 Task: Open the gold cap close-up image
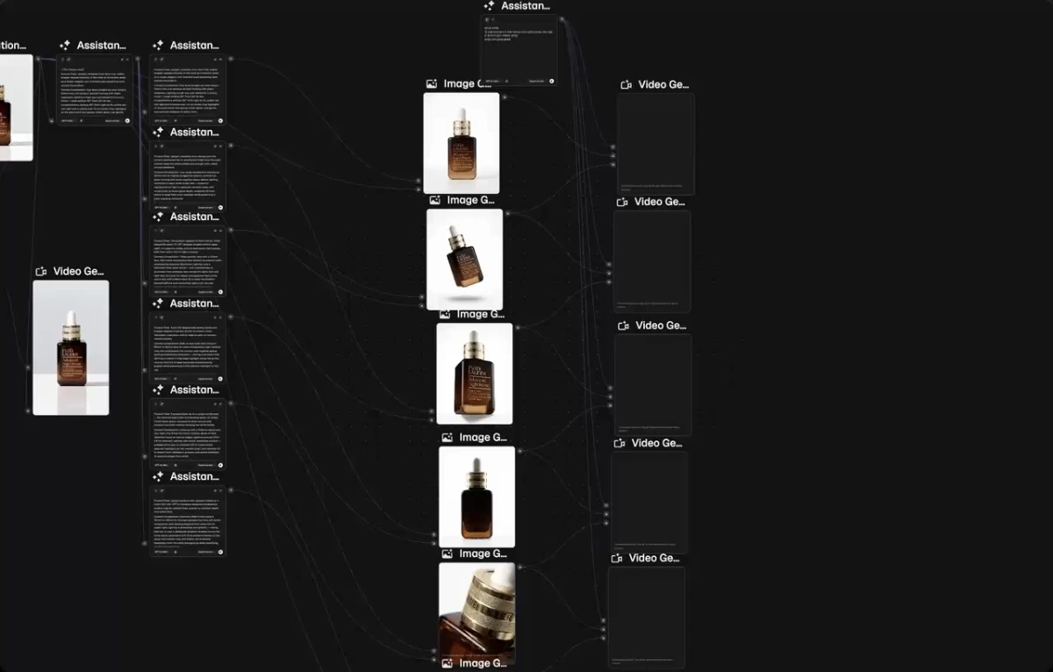(x=477, y=613)
